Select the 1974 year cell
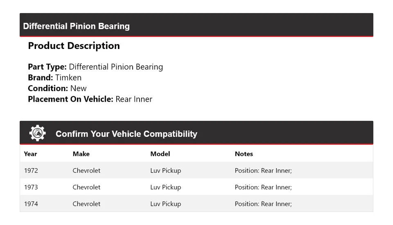The image size is (393, 225). (x=31, y=204)
